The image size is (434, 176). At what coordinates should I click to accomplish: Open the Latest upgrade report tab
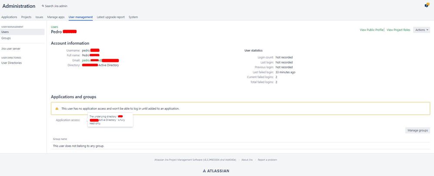(111, 17)
